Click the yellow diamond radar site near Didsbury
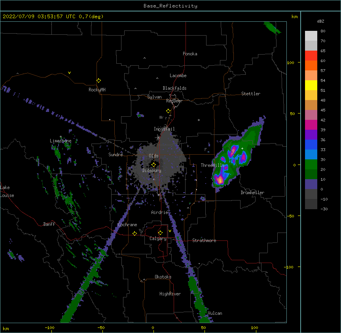The width and height of the screenshot is (341, 333). (153, 165)
